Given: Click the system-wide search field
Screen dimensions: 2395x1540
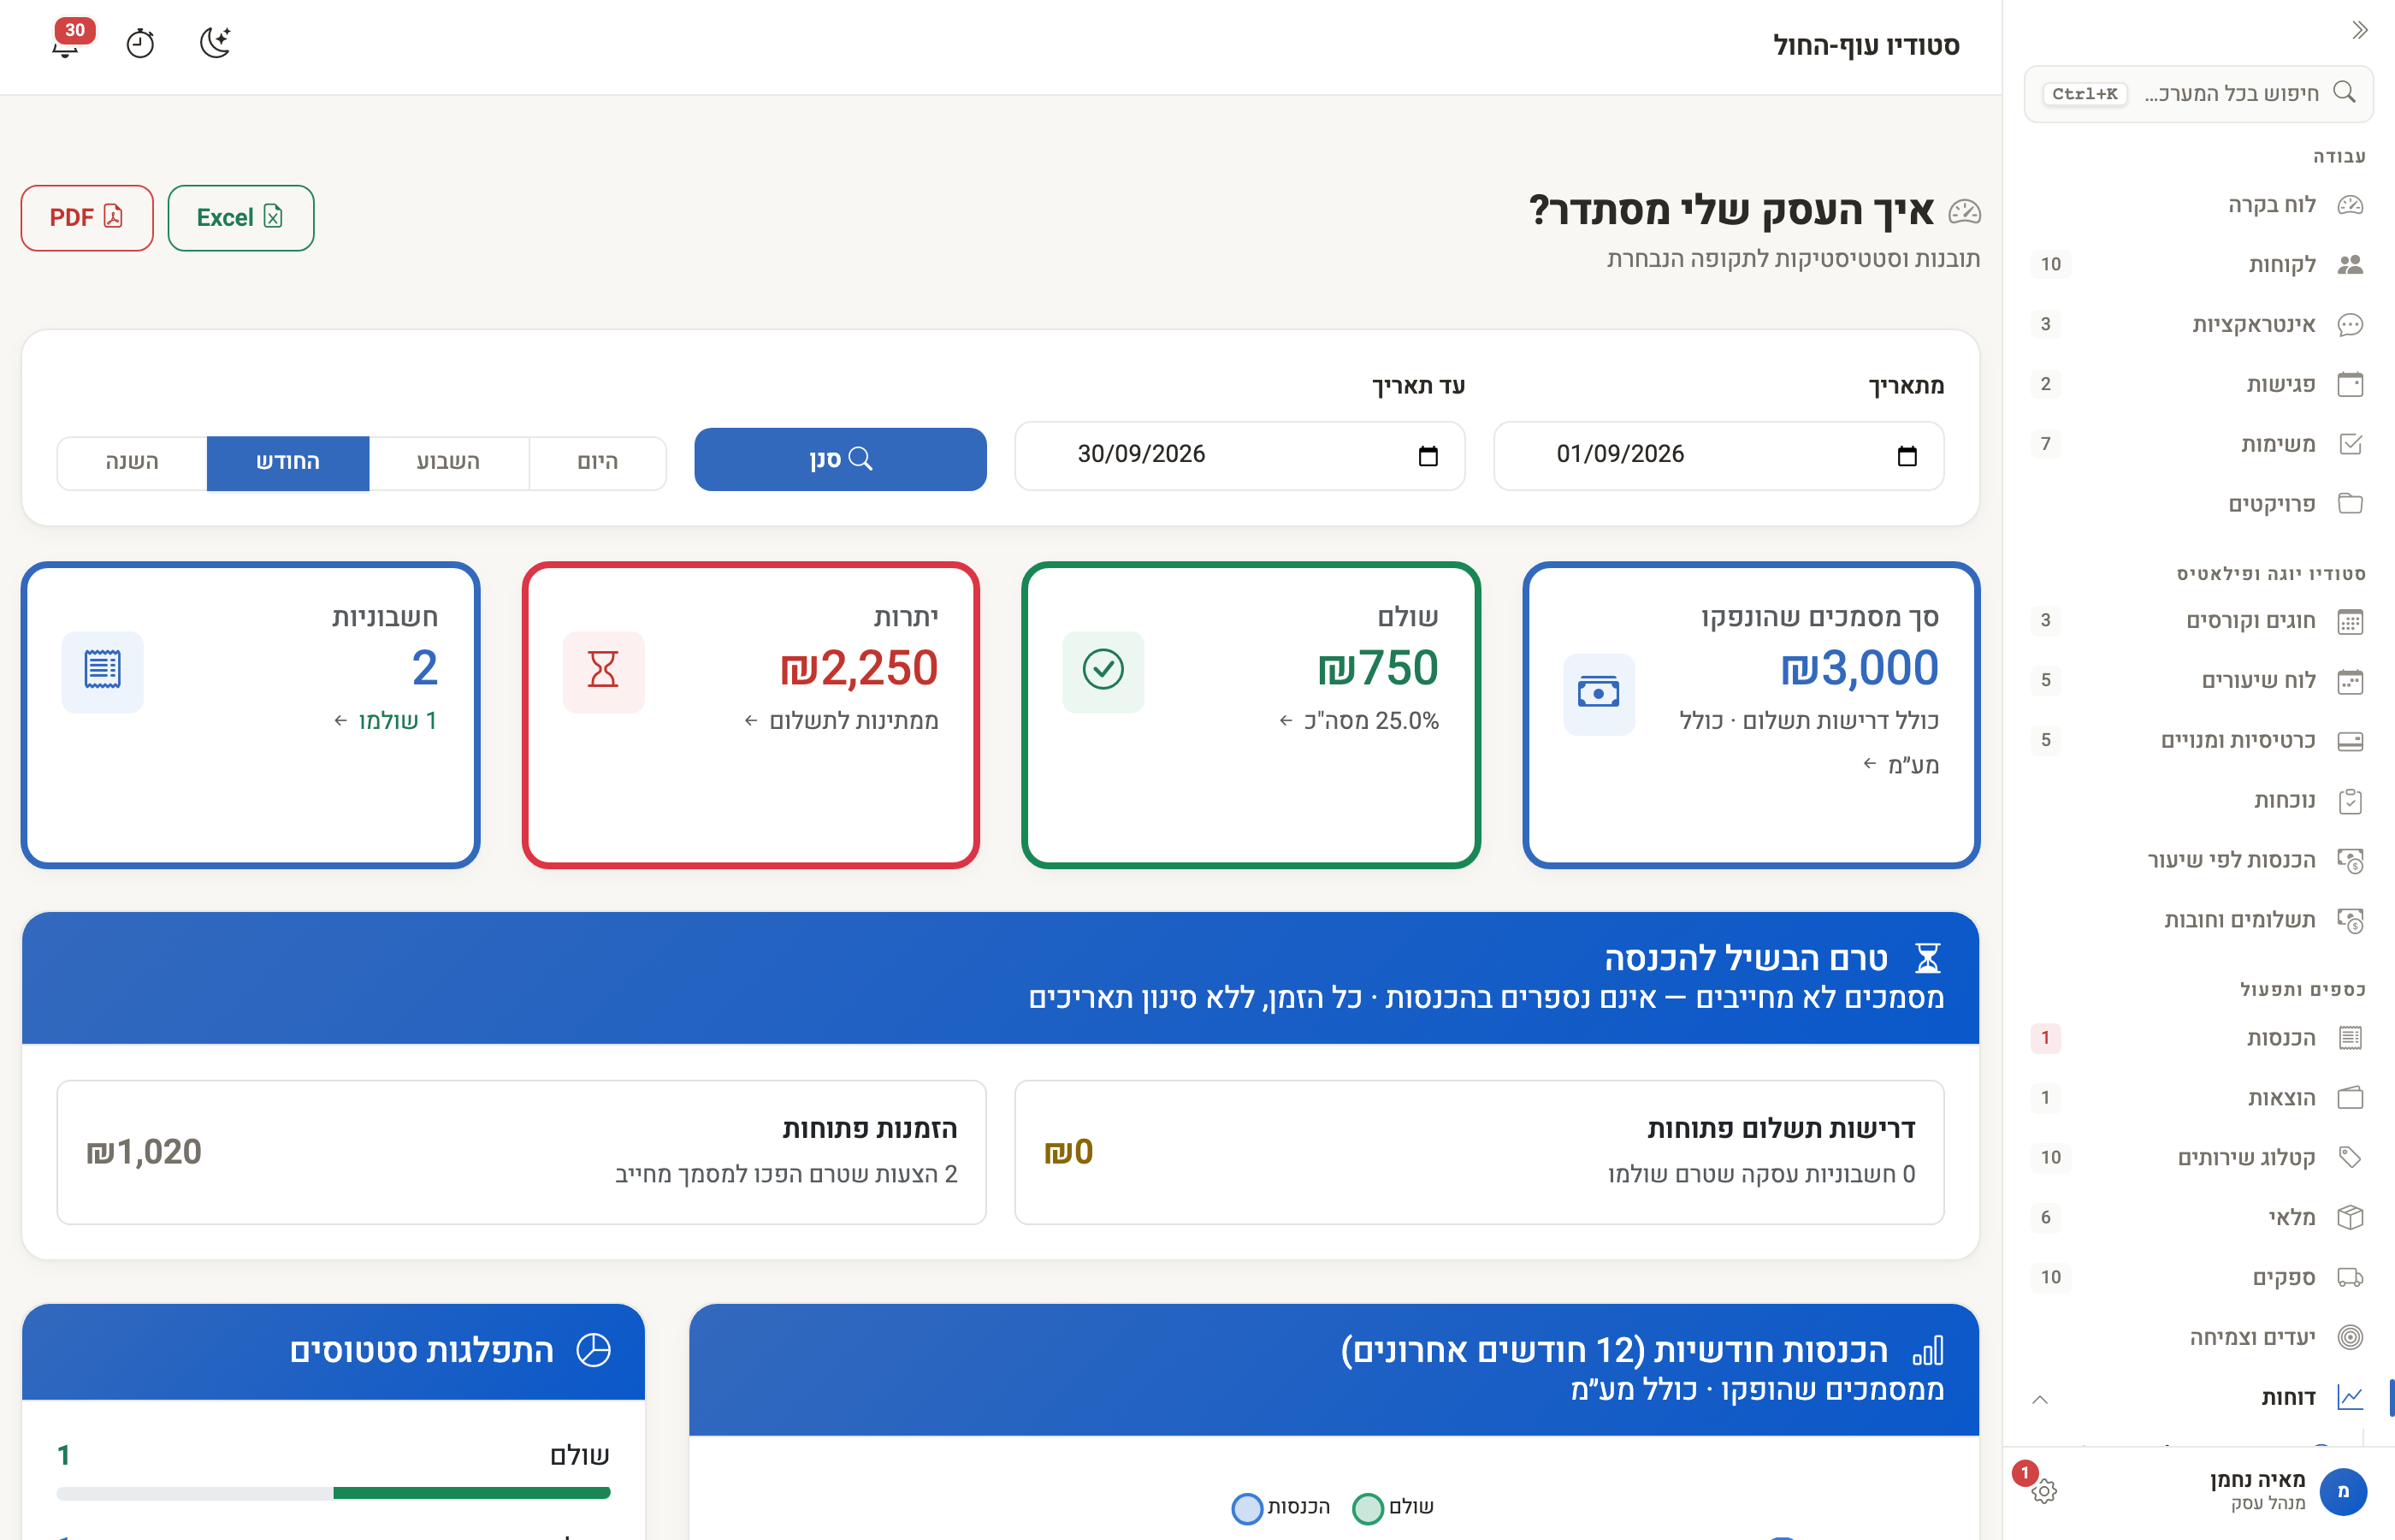Looking at the screenshot, I should click(x=2198, y=93).
